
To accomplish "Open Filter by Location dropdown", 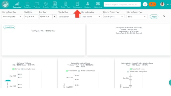I will coord(91,17).
